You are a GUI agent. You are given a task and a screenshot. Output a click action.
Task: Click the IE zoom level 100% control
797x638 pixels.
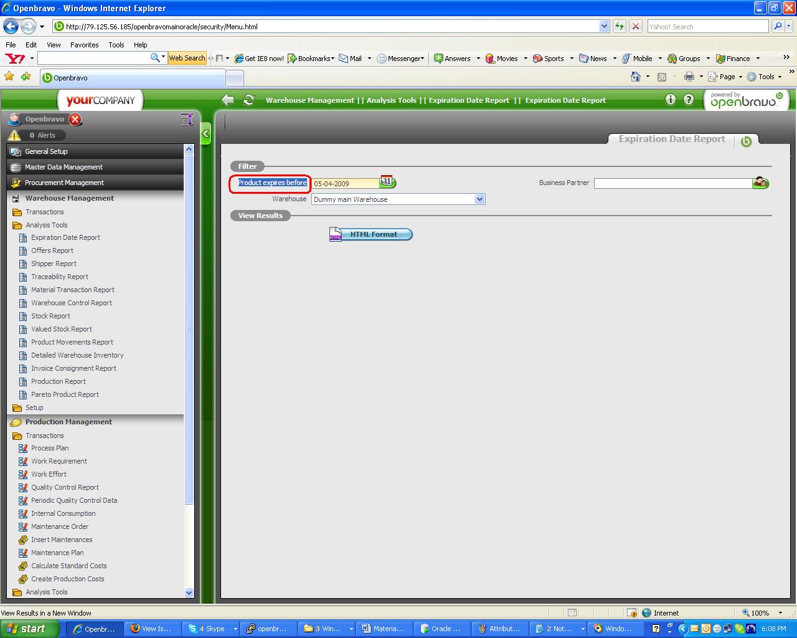coord(761,612)
